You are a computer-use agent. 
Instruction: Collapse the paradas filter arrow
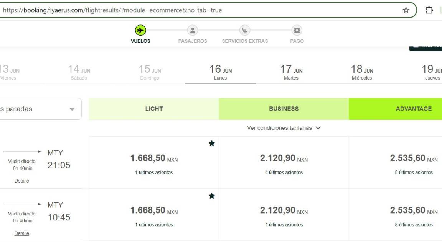(x=73, y=109)
